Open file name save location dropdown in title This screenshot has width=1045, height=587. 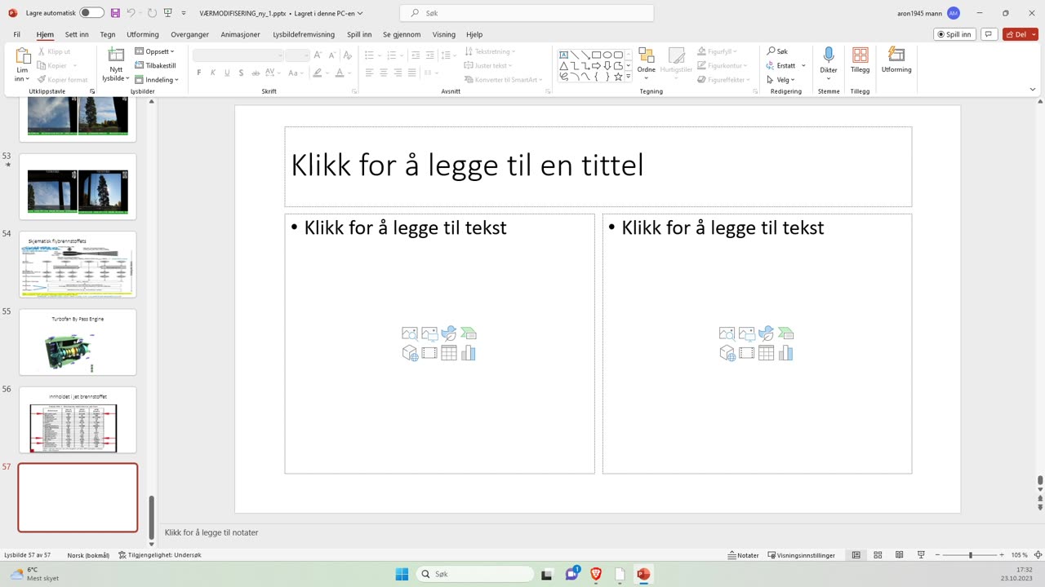pos(360,14)
